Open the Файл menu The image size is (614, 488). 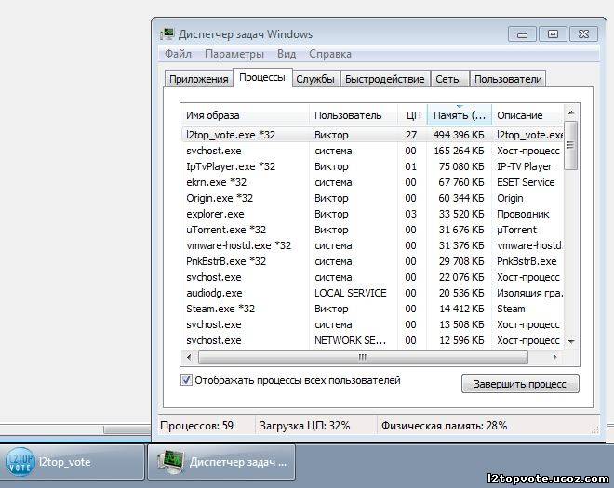(177, 54)
